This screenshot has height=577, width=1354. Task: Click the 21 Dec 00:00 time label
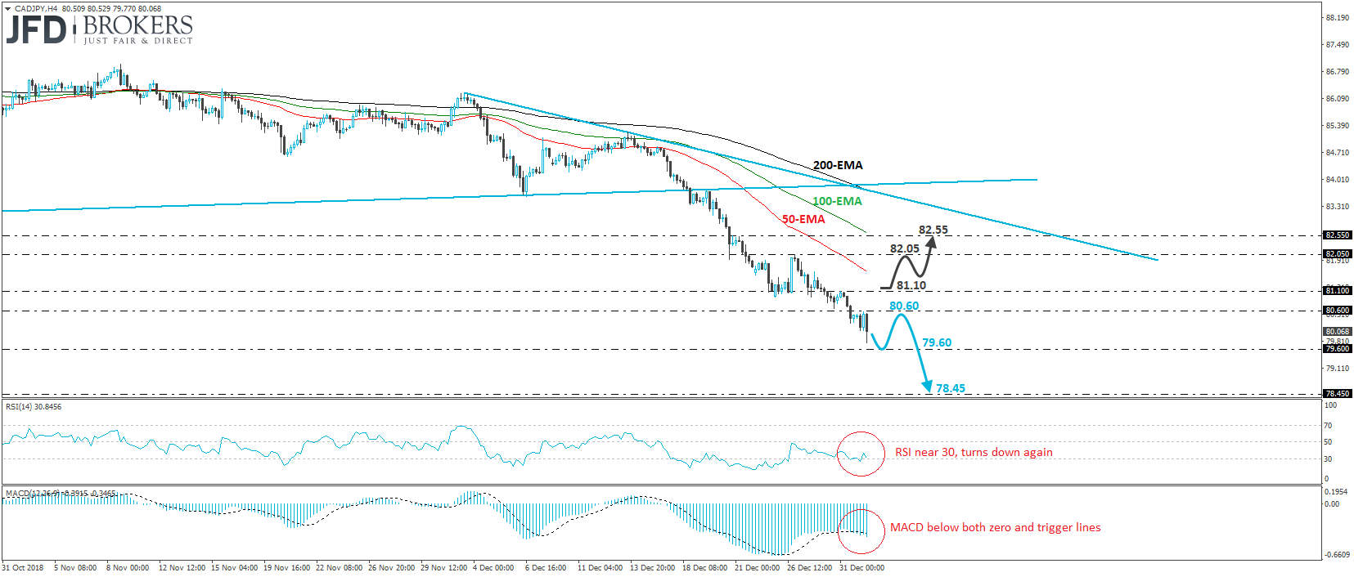(x=758, y=567)
